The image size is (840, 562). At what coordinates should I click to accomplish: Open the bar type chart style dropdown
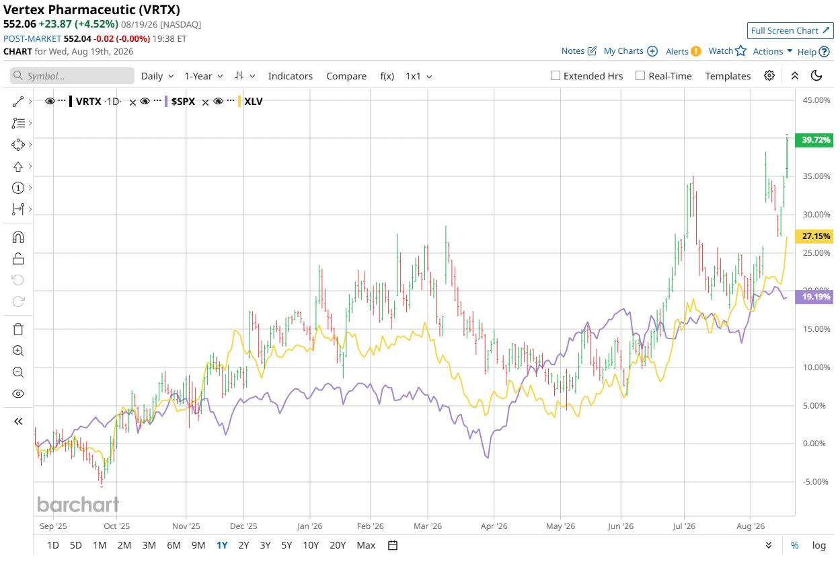click(x=244, y=76)
